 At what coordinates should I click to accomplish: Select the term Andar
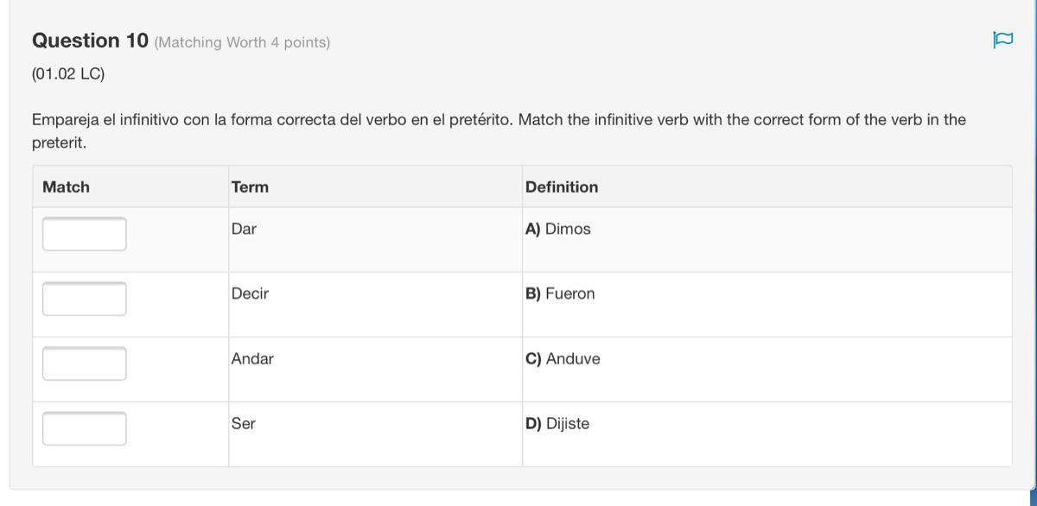pyautogui.click(x=252, y=359)
